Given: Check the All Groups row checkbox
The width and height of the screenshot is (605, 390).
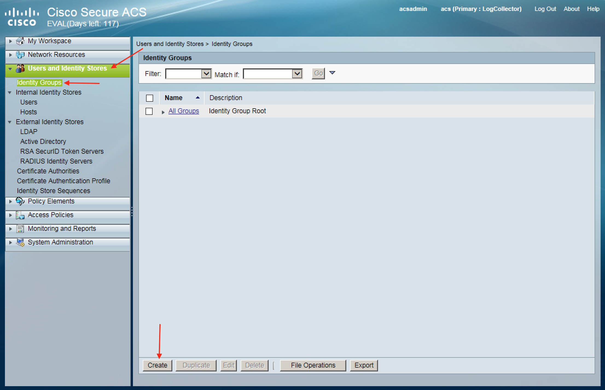Looking at the screenshot, I should pyautogui.click(x=149, y=111).
